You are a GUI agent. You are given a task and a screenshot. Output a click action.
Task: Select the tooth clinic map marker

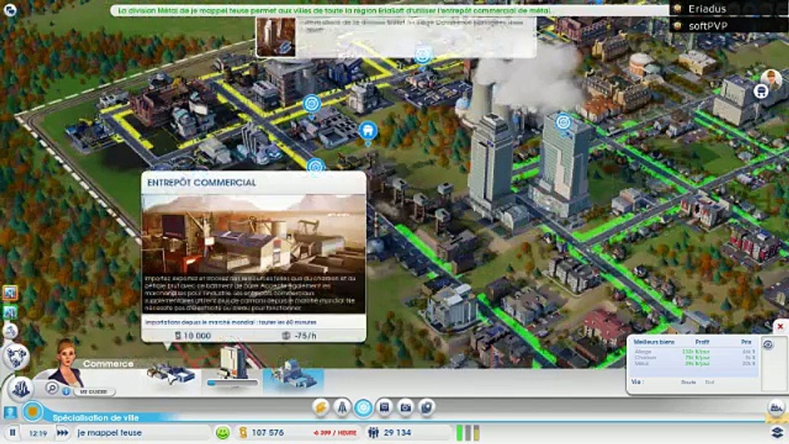(x=367, y=130)
